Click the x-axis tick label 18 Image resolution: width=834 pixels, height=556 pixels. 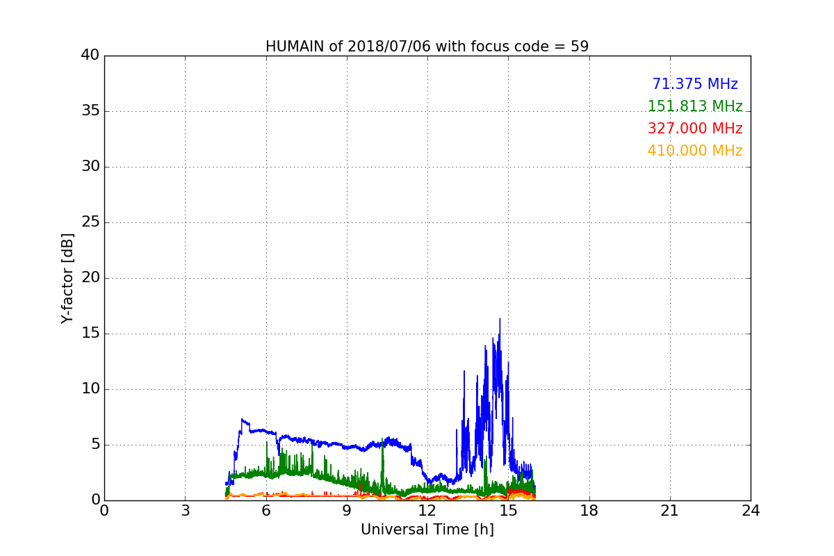[x=589, y=511]
